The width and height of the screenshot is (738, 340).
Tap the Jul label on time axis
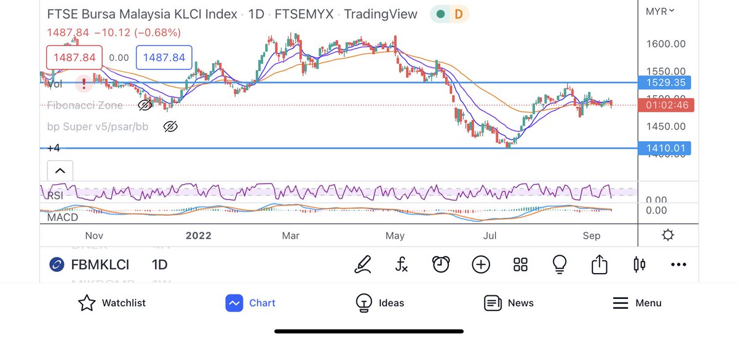click(490, 236)
